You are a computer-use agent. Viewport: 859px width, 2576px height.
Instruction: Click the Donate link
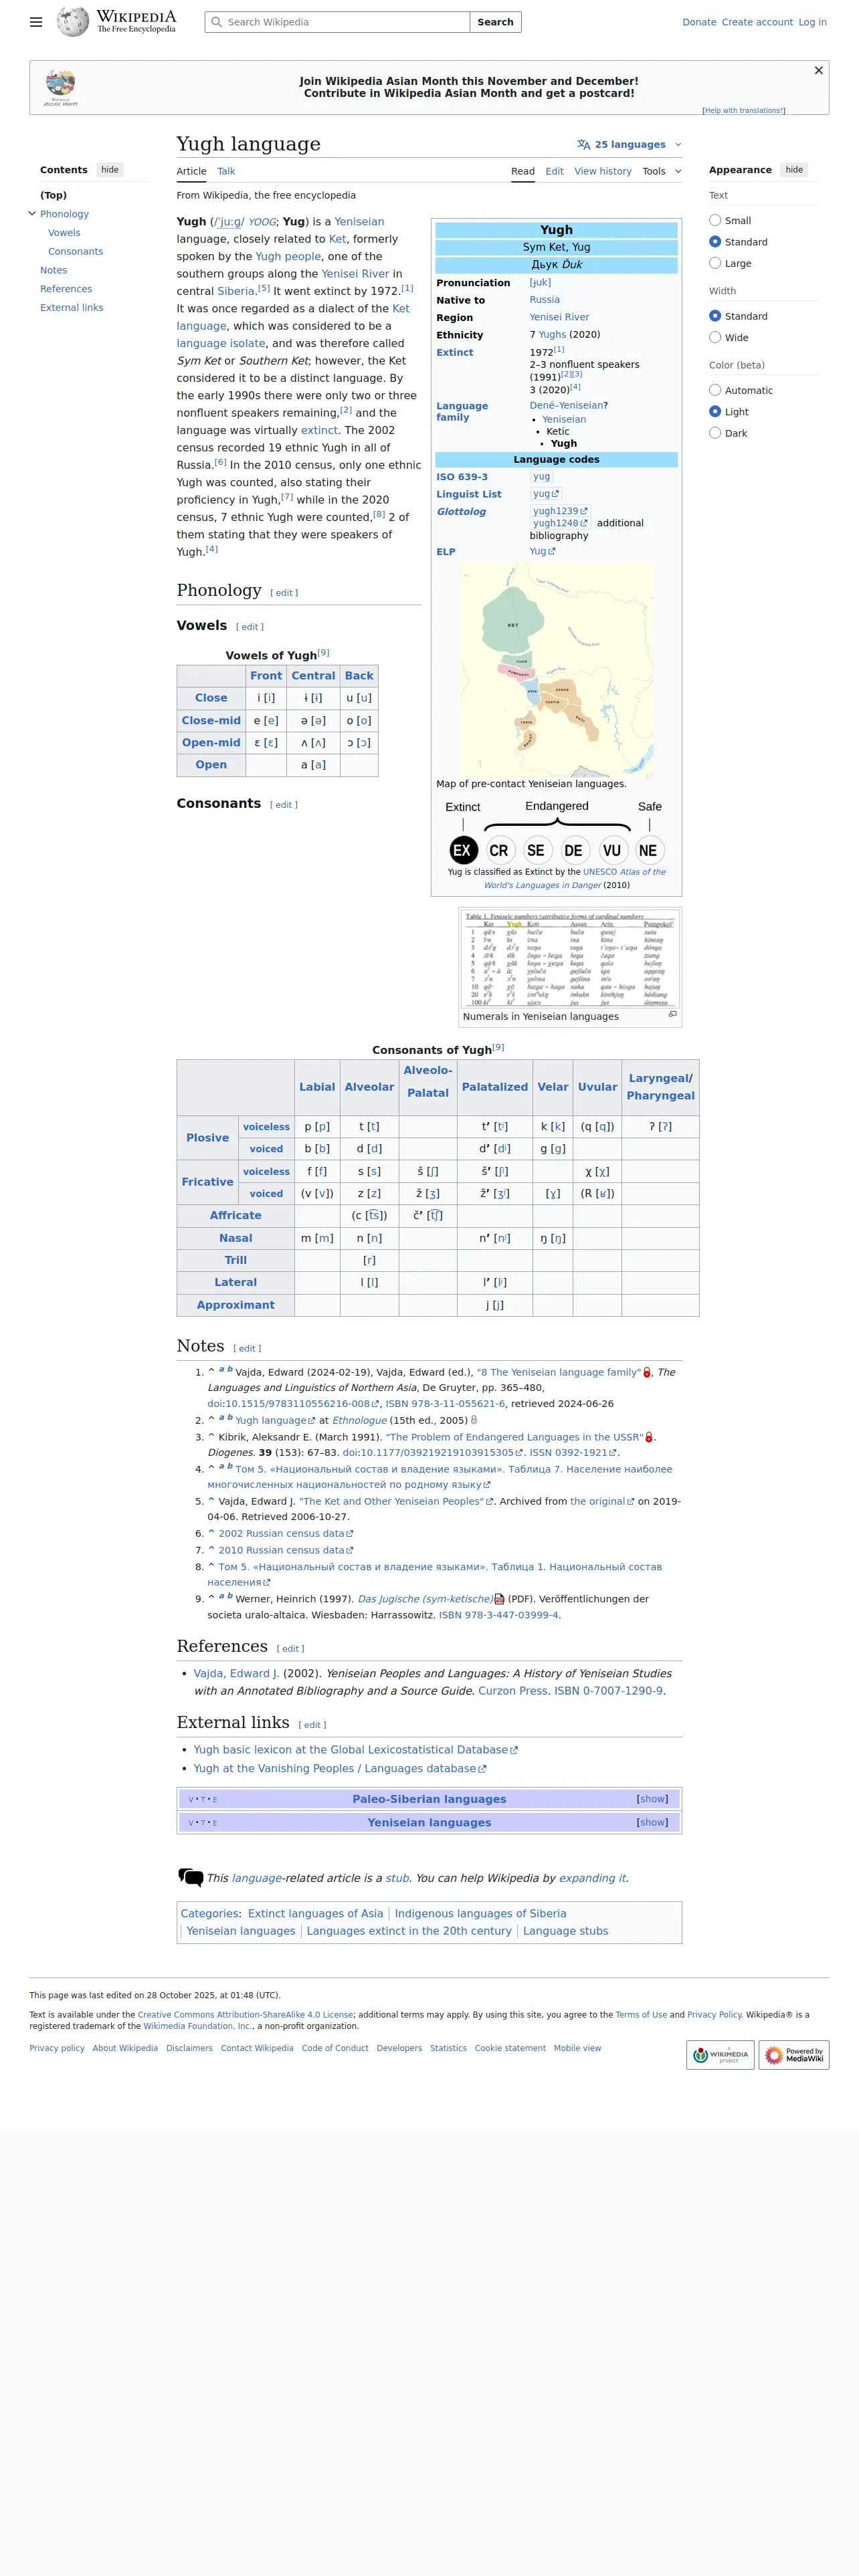699,22
